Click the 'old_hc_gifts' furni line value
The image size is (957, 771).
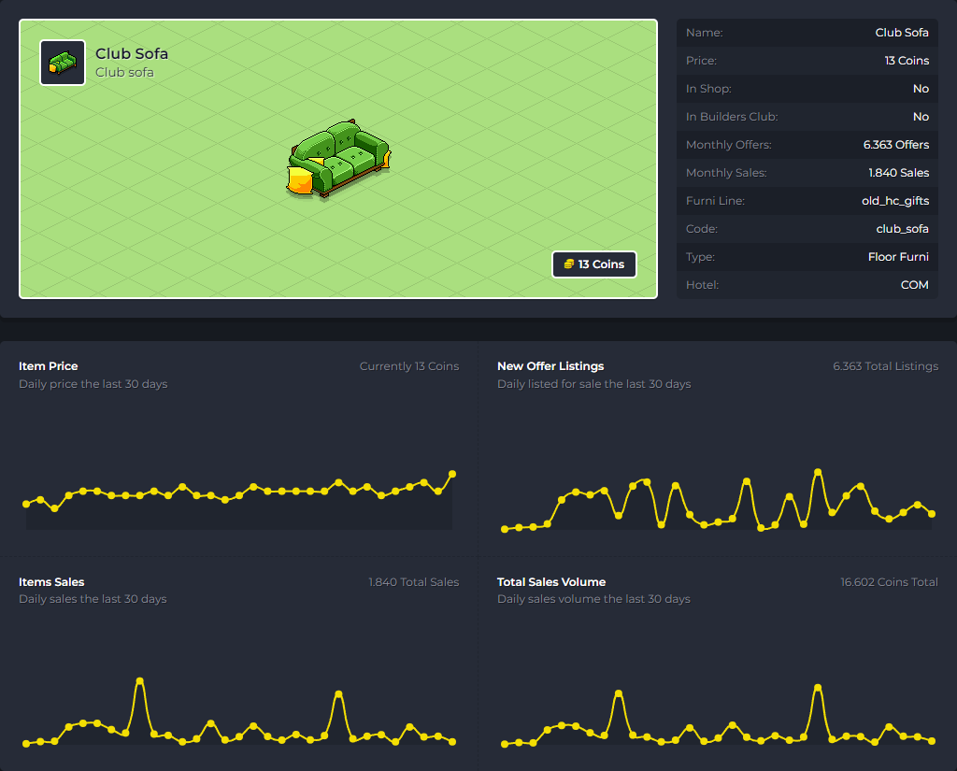895,201
